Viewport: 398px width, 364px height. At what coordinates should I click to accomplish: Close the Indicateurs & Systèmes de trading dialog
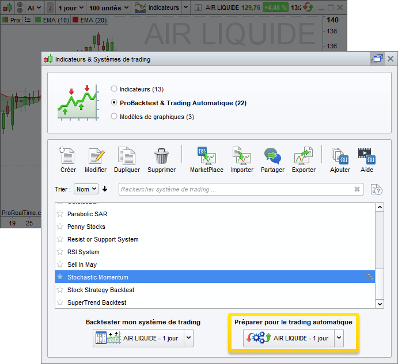(391, 59)
